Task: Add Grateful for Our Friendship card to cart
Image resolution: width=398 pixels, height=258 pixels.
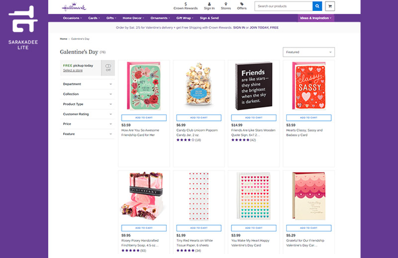Action: click(308, 228)
